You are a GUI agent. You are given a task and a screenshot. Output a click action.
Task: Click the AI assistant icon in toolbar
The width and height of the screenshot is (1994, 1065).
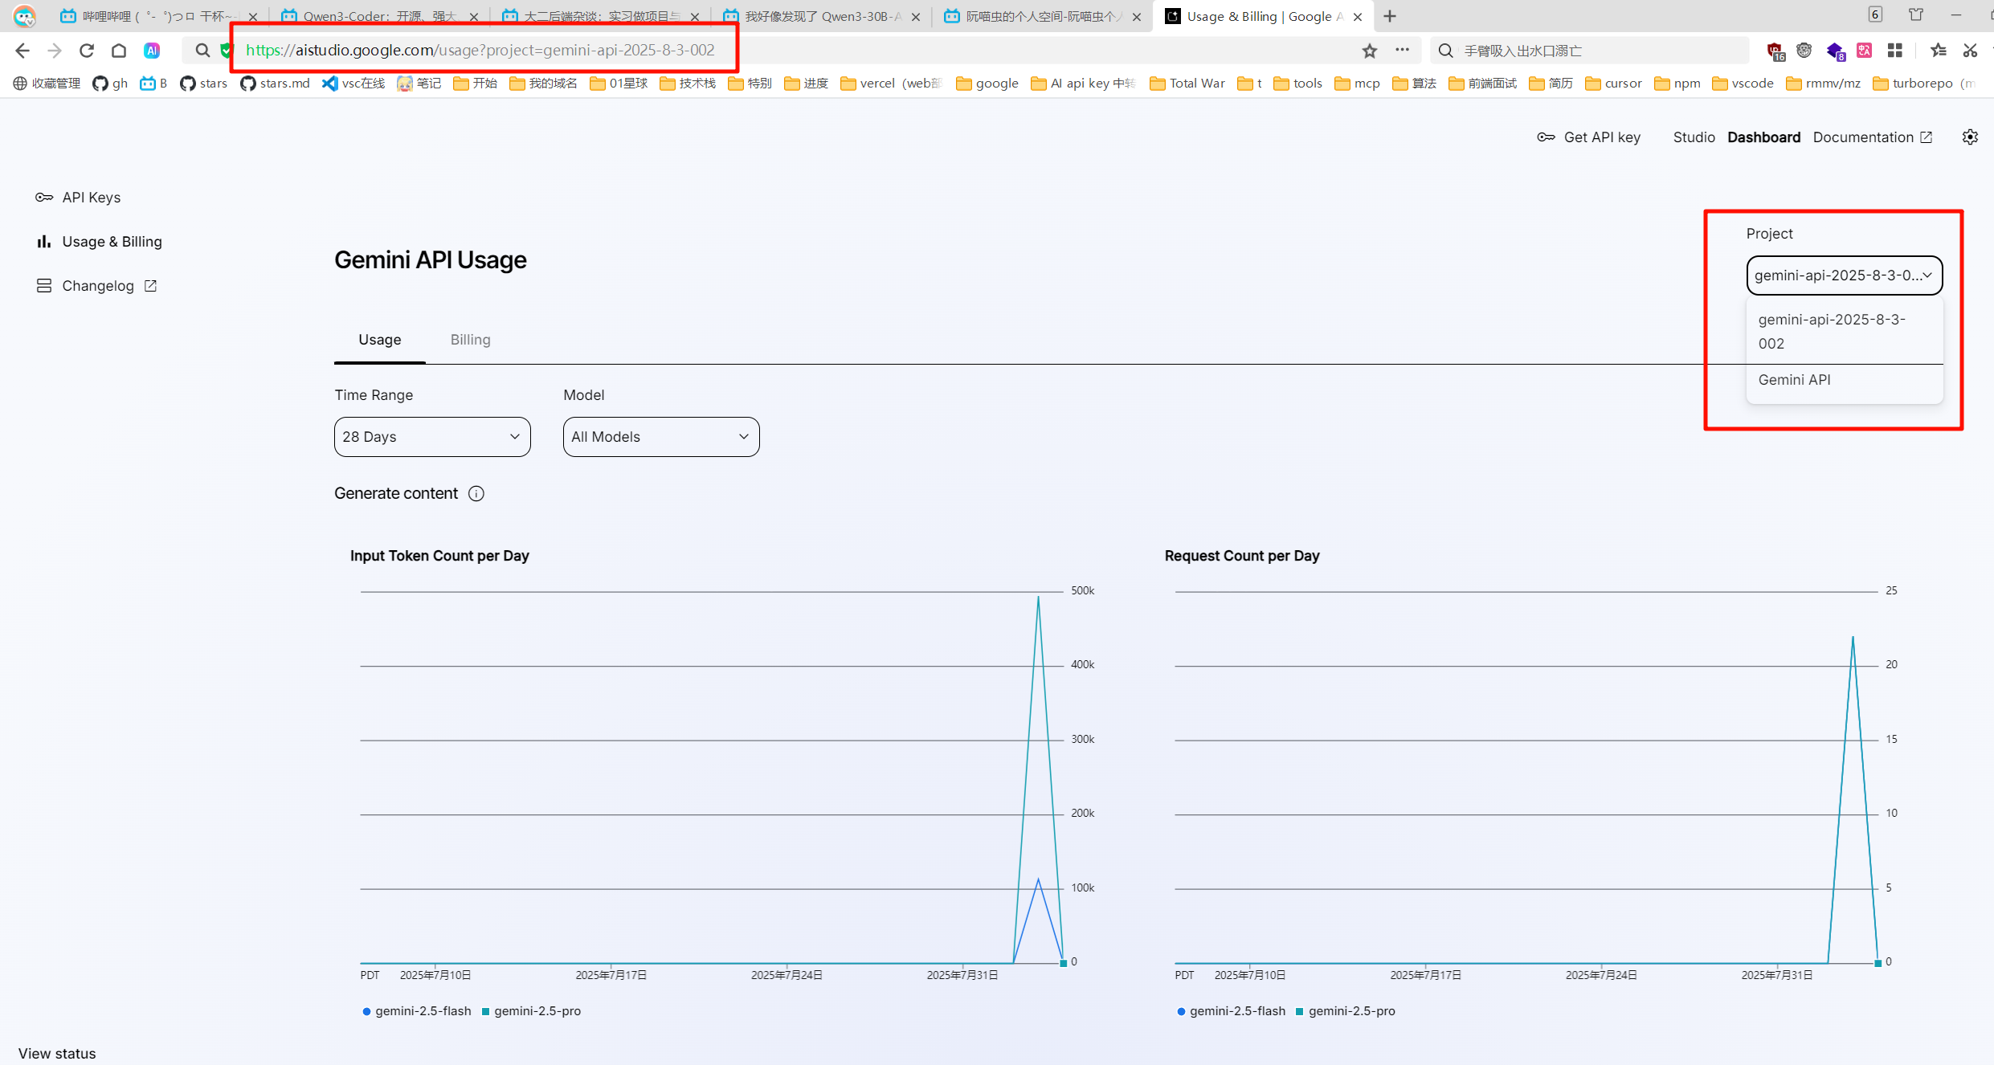(x=152, y=51)
